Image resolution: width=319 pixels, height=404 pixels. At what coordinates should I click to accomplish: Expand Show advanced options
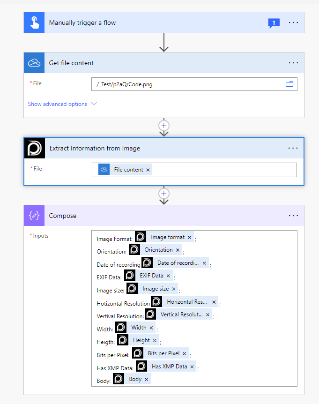(x=62, y=104)
